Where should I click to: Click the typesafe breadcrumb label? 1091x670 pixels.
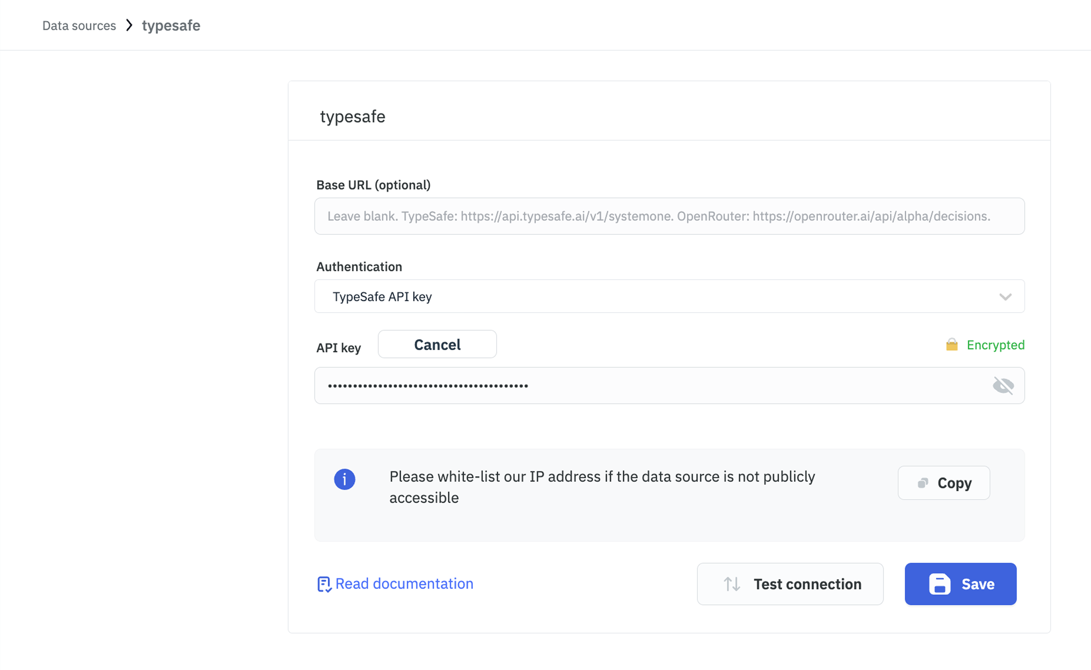click(x=171, y=25)
